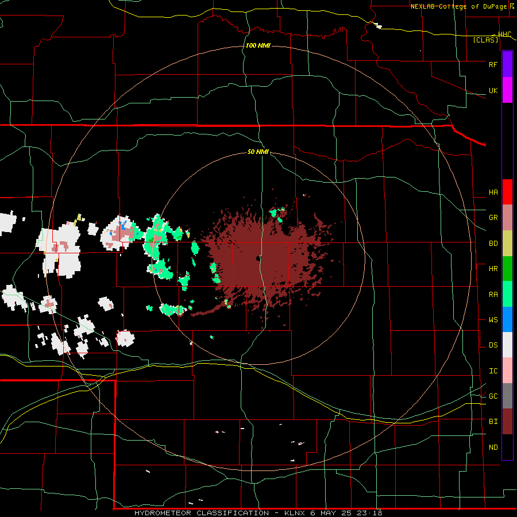Click the 'UK' legend label
The height and width of the screenshot is (517, 517).
click(493, 90)
